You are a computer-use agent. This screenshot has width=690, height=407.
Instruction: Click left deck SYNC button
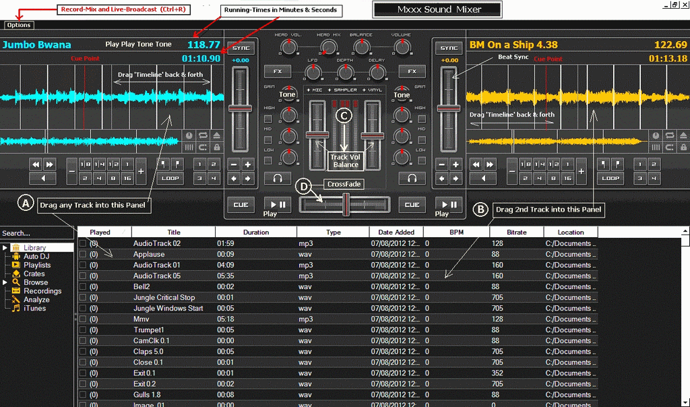click(x=241, y=48)
